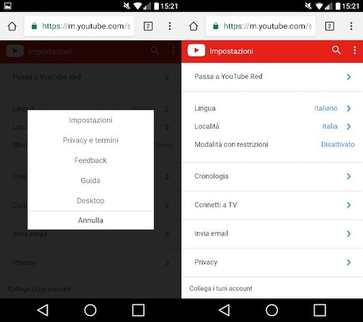Select Impostazioni in the popup menu

(90, 120)
